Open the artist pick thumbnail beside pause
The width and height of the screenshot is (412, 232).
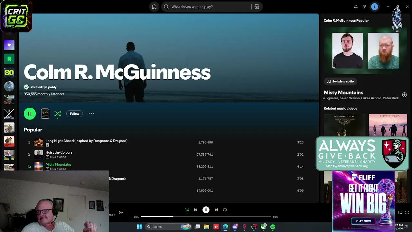coord(45,113)
